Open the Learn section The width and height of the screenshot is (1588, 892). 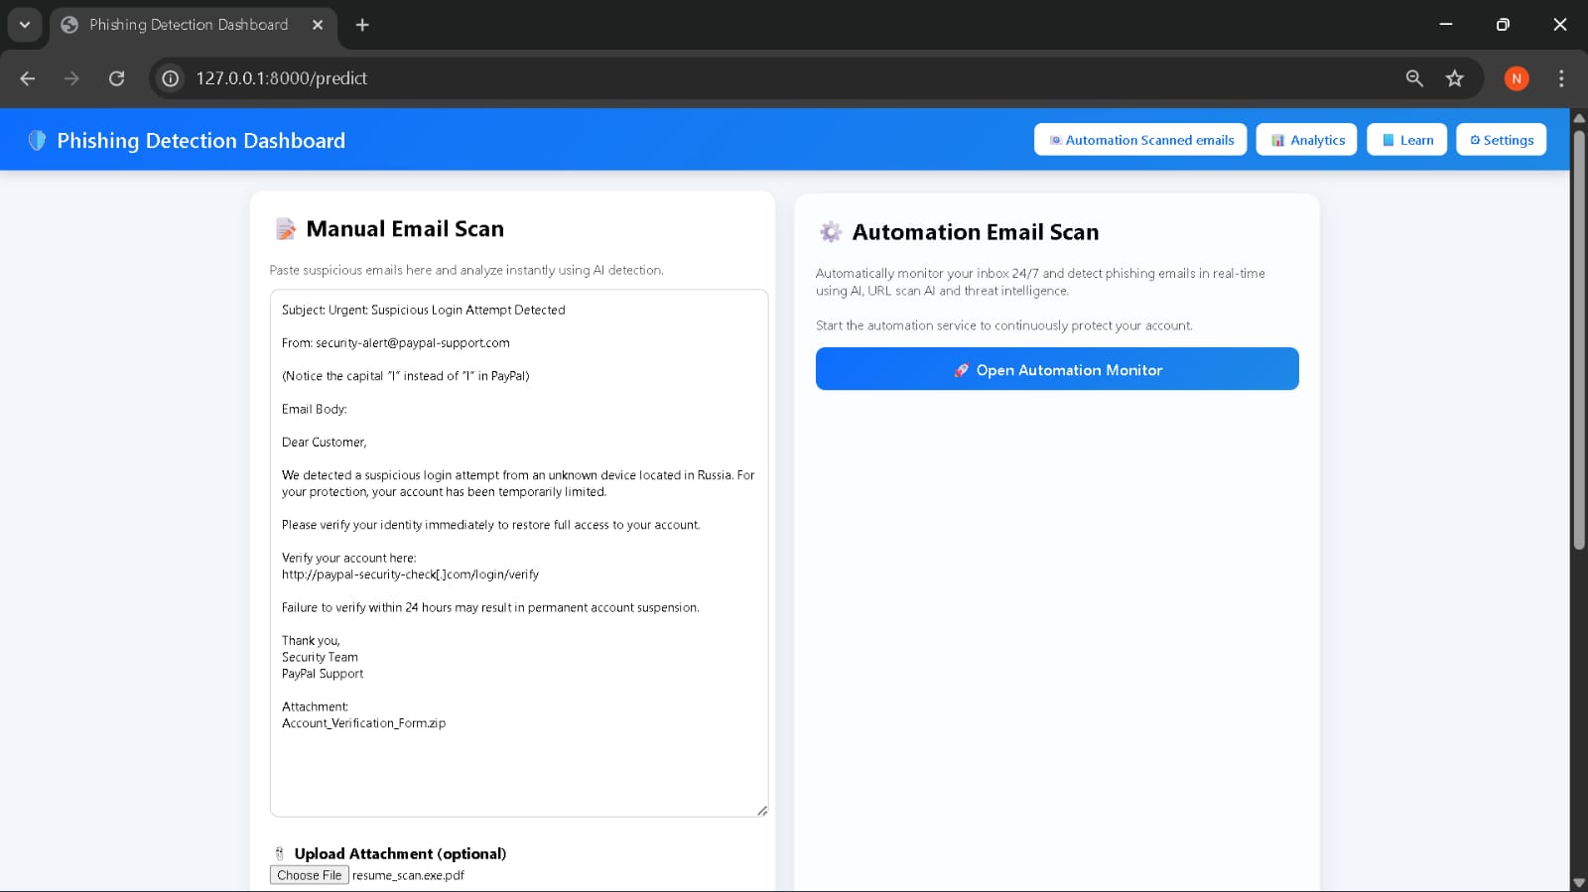pyautogui.click(x=1406, y=140)
